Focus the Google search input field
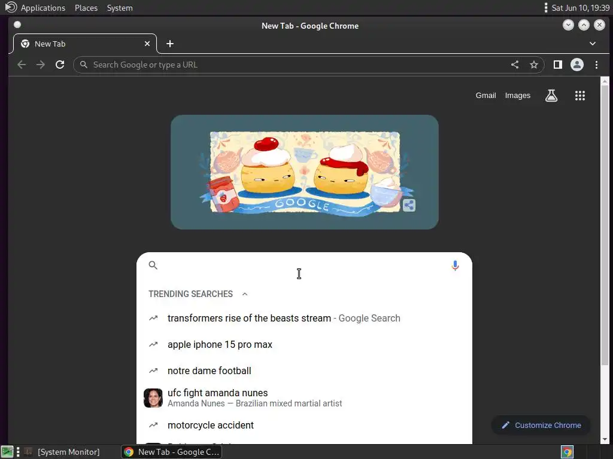The width and height of the screenshot is (613, 459). click(x=304, y=266)
